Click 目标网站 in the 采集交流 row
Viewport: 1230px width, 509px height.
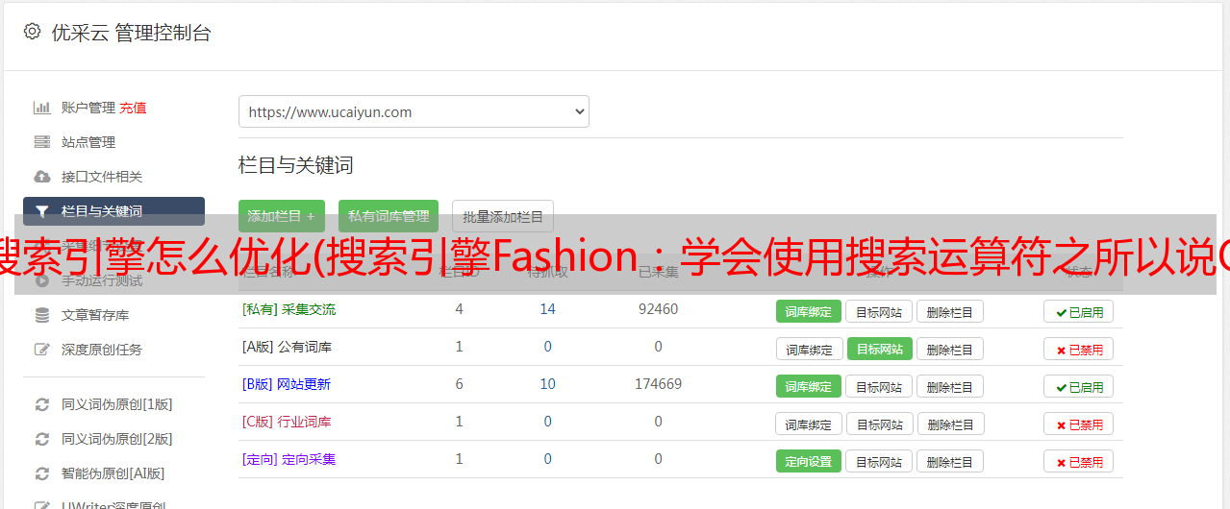click(x=879, y=311)
